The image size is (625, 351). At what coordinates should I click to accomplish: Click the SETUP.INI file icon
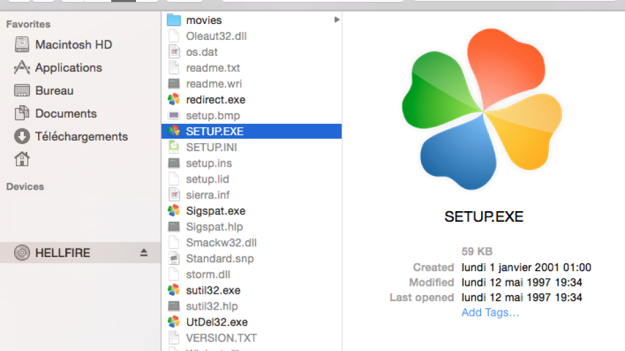pyautogui.click(x=174, y=147)
